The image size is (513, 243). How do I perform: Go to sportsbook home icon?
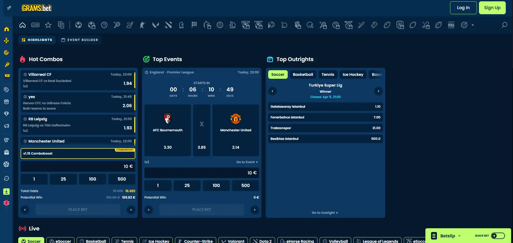tap(23, 25)
